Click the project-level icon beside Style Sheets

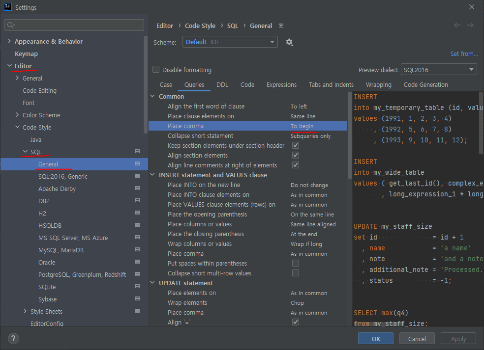pos(137,311)
